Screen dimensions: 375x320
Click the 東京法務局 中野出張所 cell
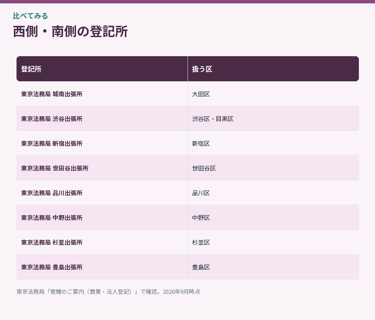tap(102, 217)
